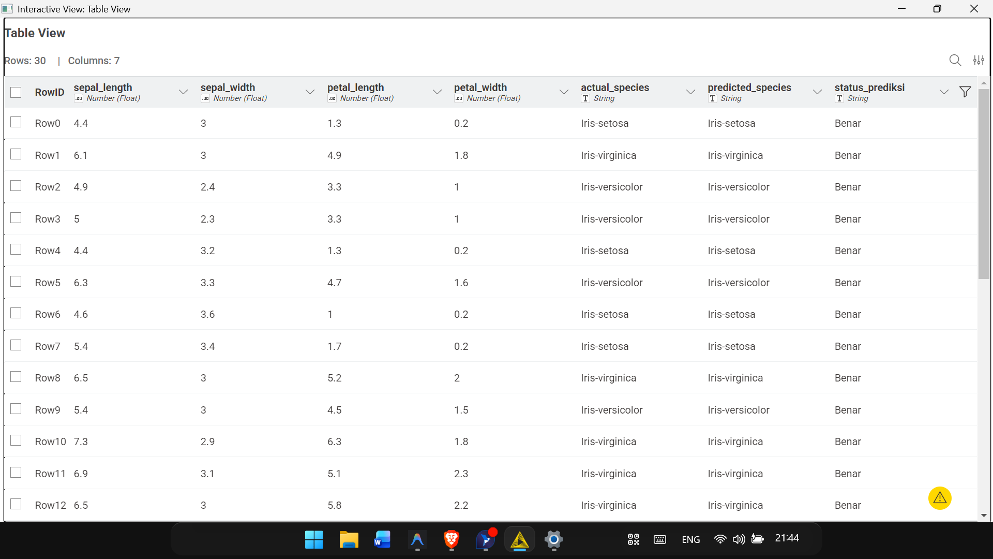The height and width of the screenshot is (559, 993).
Task: Click the speaker volume tray icon
Action: [x=739, y=539]
